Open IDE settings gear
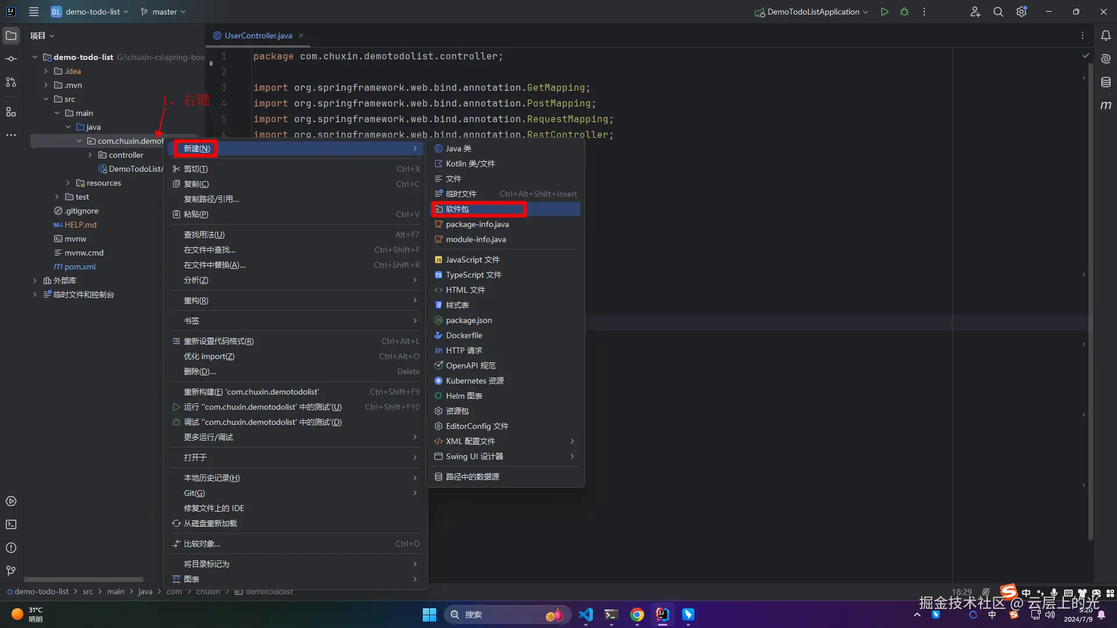 tap(1021, 12)
